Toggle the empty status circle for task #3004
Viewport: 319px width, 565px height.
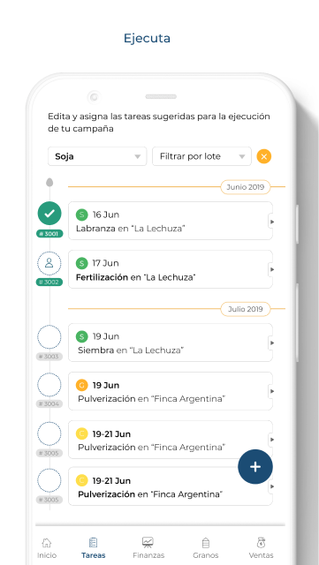coord(49,385)
